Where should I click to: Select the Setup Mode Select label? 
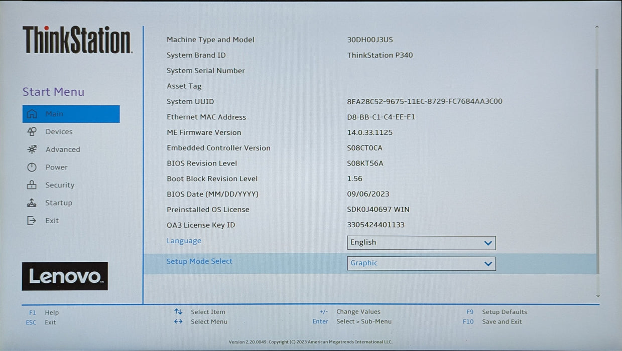click(x=199, y=261)
